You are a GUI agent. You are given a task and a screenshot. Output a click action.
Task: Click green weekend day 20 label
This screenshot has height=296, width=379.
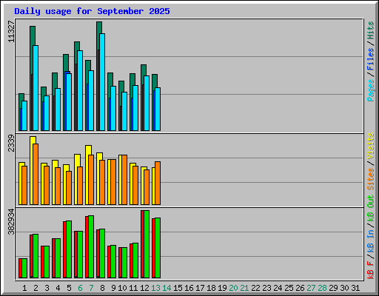(233, 288)
